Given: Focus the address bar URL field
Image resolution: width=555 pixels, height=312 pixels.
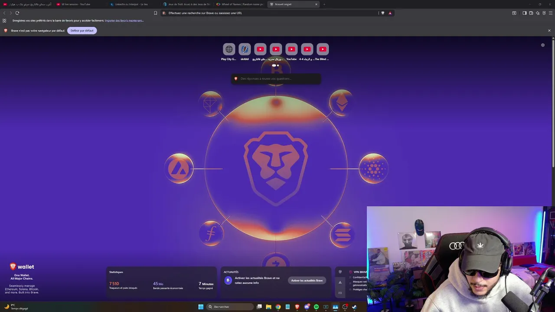Looking at the screenshot, I should 269,13.
